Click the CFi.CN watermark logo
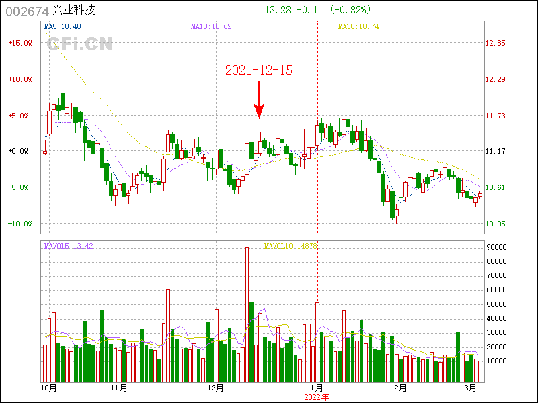 click(x=79, y=44)
